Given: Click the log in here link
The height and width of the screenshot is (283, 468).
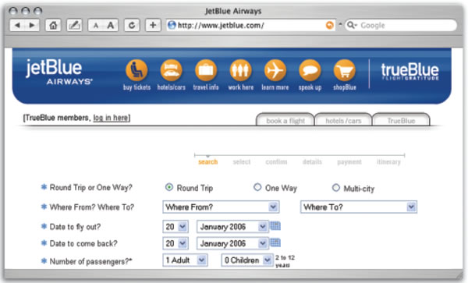Looking at the screenshot, I should point(111,118).
